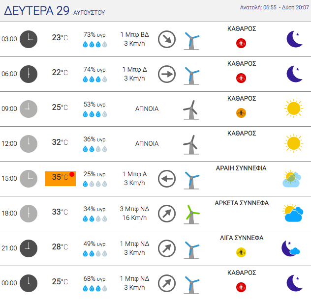The height and width of the screenshot is (300, 311).
Task: Click the yellow mosquito icon at 21:00
Action: 241,252
